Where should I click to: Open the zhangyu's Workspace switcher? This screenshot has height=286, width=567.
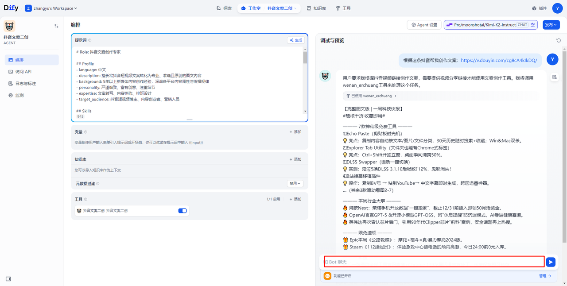point(51,8)
